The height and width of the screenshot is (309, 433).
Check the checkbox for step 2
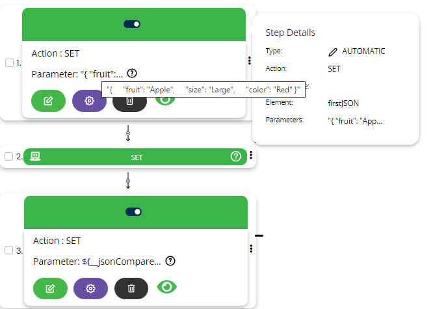pos(9,157)
